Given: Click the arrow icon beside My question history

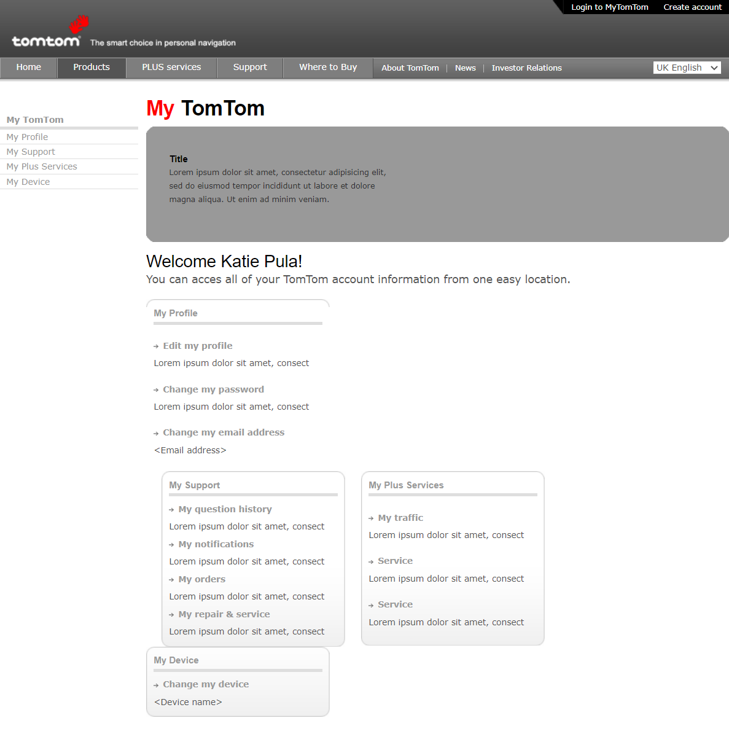Looking at the screenshot, I should coord(172,510).
